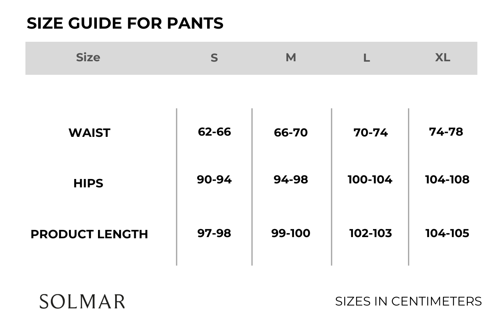The width and height of the screenshot is (498, 325).
Task: Click the 100-104 hips measurement
Action: pos(370,179)
